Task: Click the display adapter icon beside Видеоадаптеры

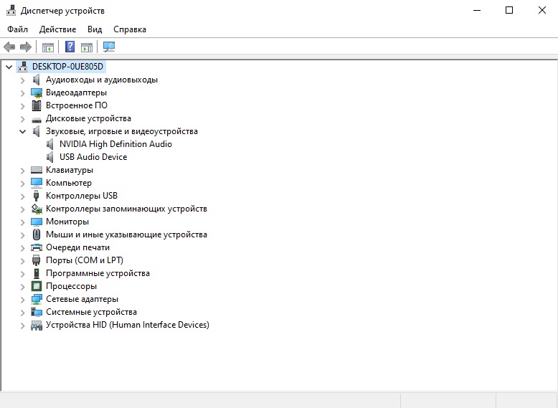Action: pyautogui.click(x=37, y=92)
